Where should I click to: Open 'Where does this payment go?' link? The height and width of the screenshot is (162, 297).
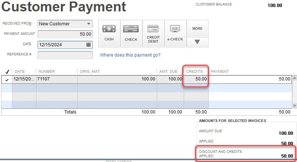point(130,55)
